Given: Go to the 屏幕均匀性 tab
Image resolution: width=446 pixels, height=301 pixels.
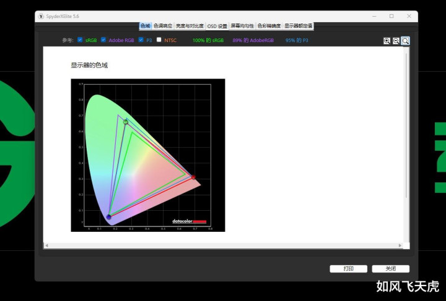Looking at the screenshot, I should coord(242,26).
